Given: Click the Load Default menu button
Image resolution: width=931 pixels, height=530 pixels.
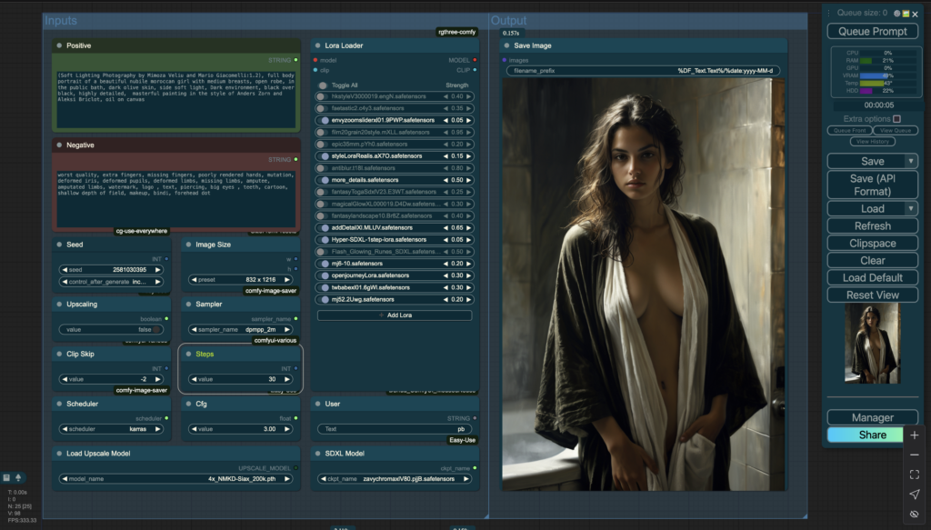Looking at the screenshot, I should click(x=872, y=277).
